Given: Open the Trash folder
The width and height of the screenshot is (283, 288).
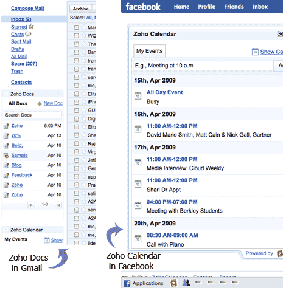Looking at the screenshot, I should coord(17,71).
